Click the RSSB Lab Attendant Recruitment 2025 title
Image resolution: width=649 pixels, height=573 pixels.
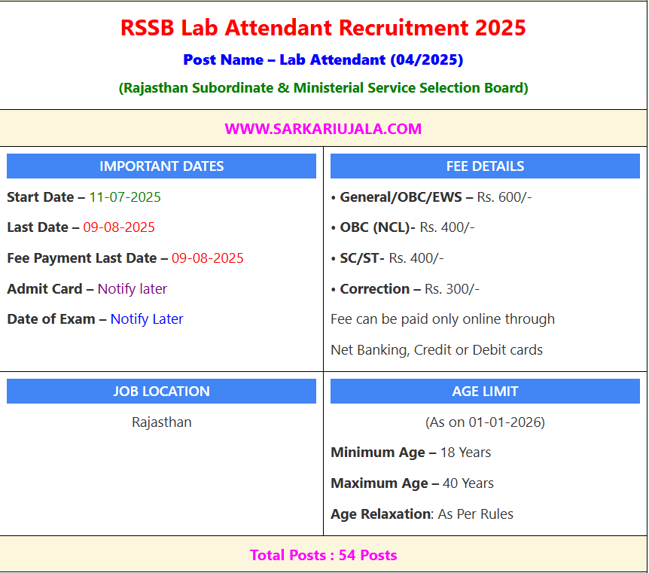323,28
